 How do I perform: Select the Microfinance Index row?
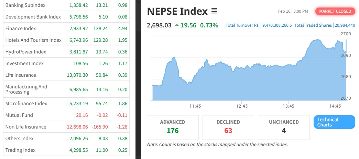[26, 103]
